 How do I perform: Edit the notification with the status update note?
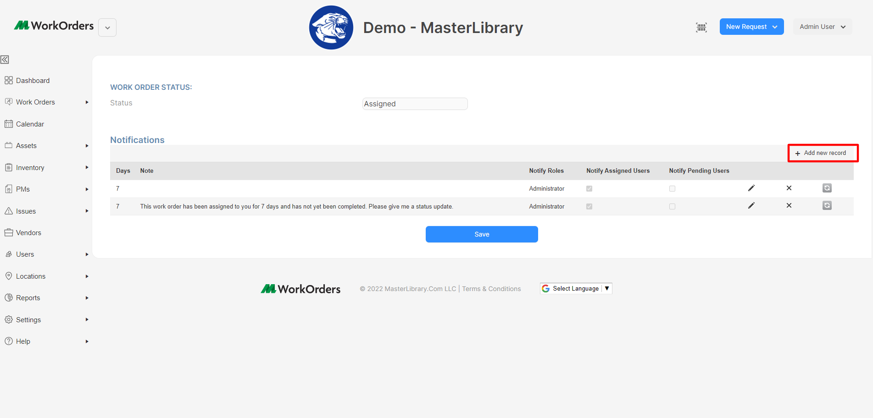pyautogui.click(x=751, y=205)
